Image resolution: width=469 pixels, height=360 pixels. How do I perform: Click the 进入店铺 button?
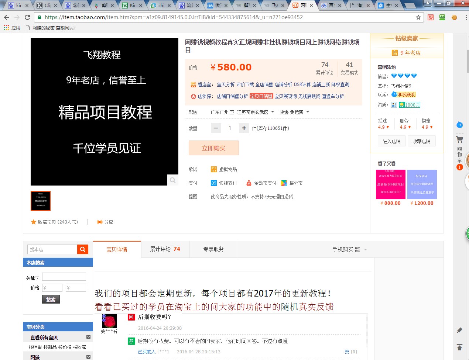click(x=391, y=141)
